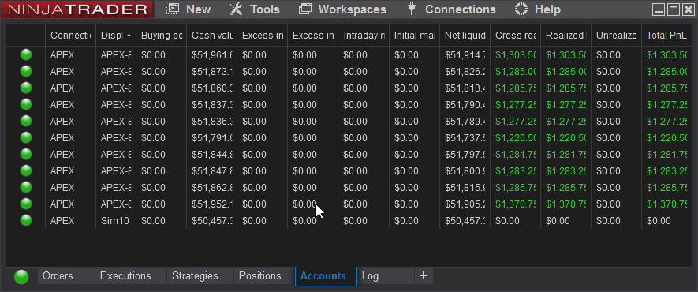Click the lifebuoy Help icon

521,9
